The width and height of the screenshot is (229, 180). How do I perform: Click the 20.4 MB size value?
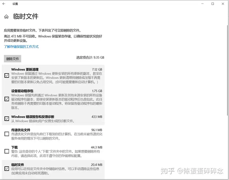[x=97, y=165]
